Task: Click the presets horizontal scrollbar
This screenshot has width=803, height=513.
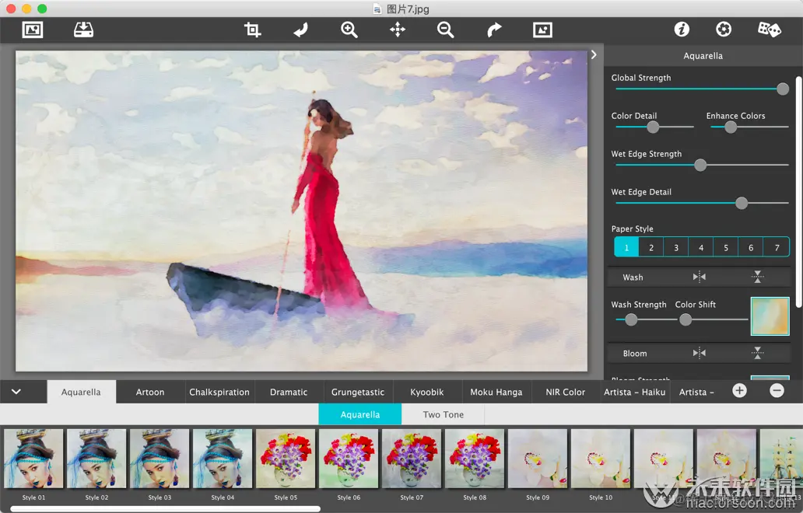Action: (x=166, y=509)
